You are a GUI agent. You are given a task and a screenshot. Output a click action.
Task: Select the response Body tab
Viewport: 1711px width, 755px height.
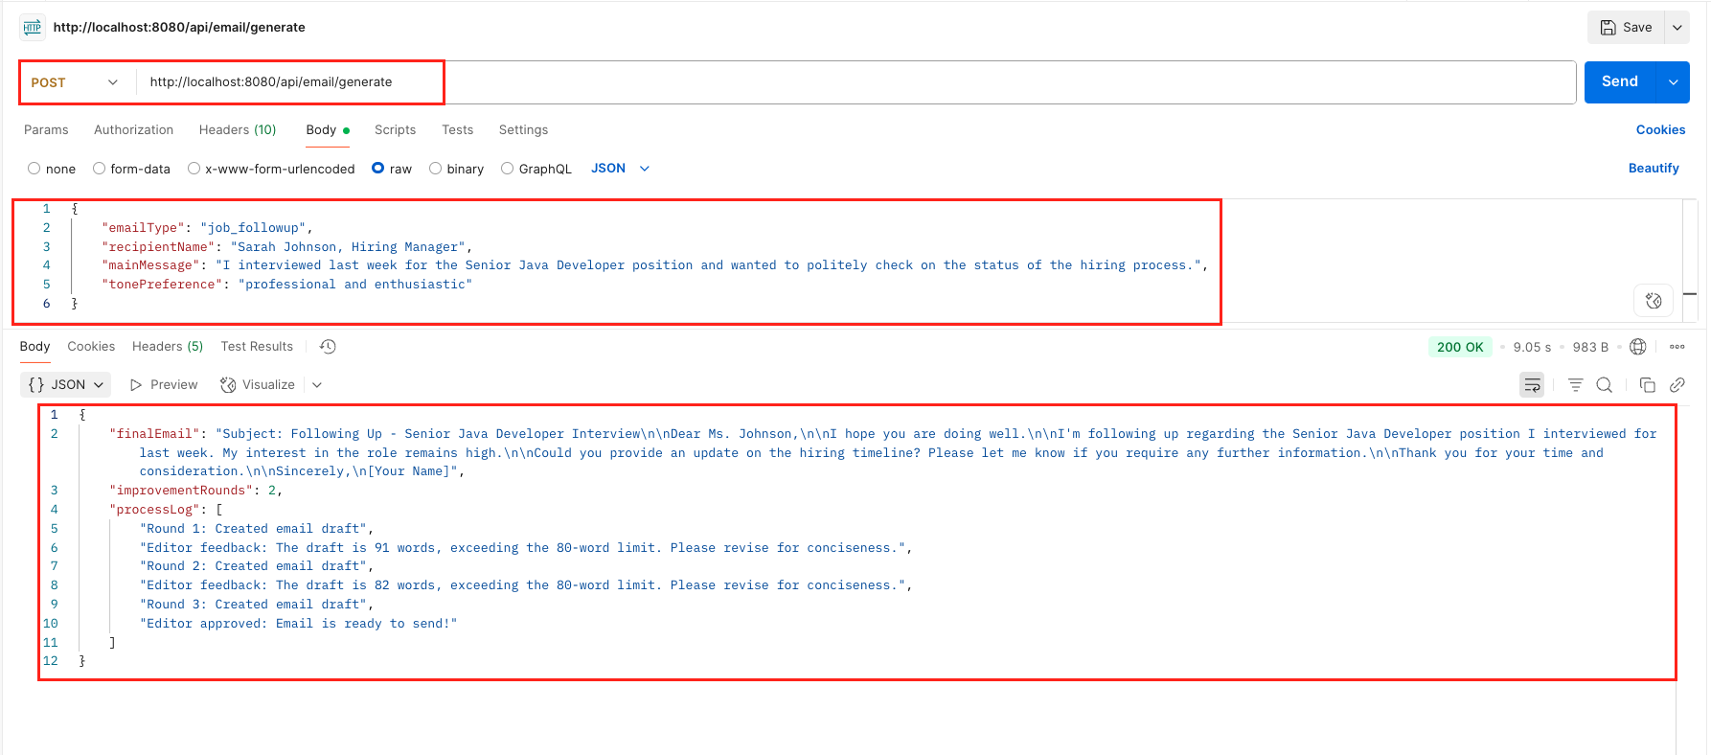(x=34, y=347)
